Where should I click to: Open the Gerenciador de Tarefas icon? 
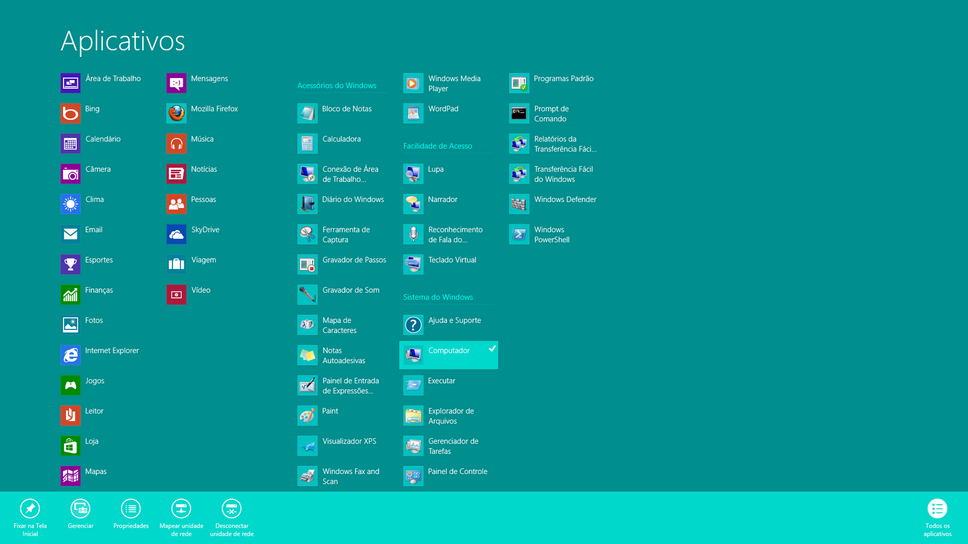413,445
